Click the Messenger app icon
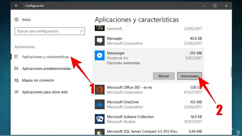 (100, 55)
